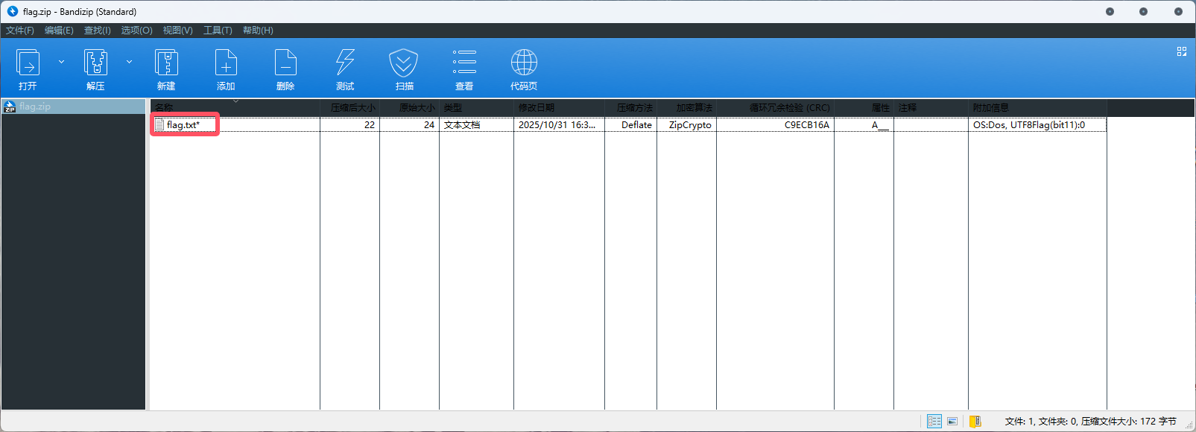This screenshot has height=432, width=1196.
Task: Expand the dropdown arrow next to 解压
Action: (x=129, y=62)
